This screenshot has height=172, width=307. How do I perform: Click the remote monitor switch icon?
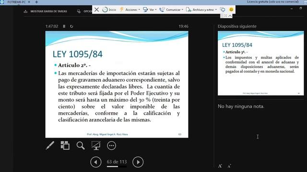[223, 10]
